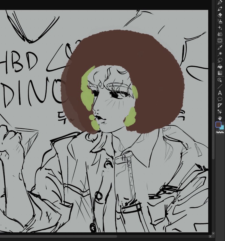The height and width of the screenshot is (241, 225).
Task: Select the straight Line figure tool
Action: [220, 86]
